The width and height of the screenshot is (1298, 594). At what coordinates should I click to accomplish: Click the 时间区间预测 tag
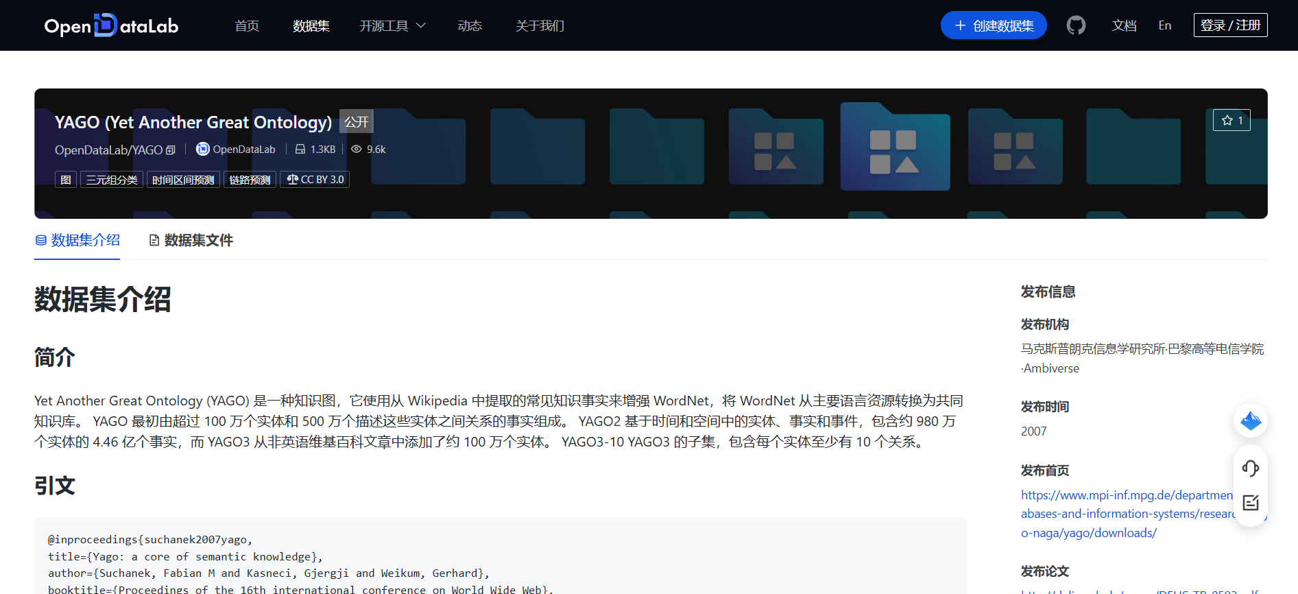pyautogui.click(x=183, y=180)
